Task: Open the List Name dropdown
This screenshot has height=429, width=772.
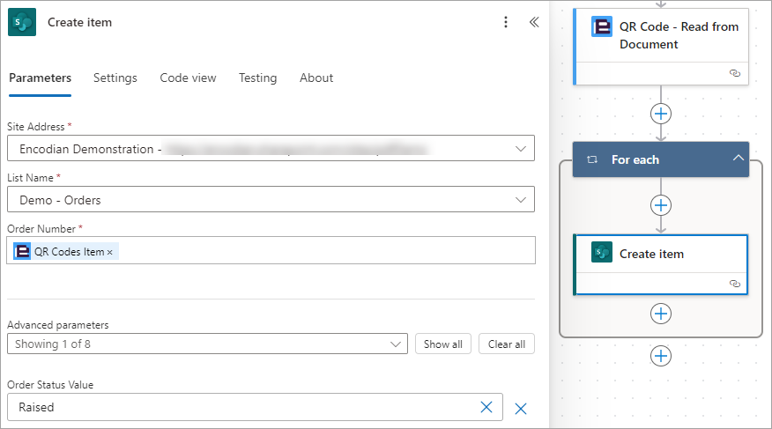Action: click(521, 200)
